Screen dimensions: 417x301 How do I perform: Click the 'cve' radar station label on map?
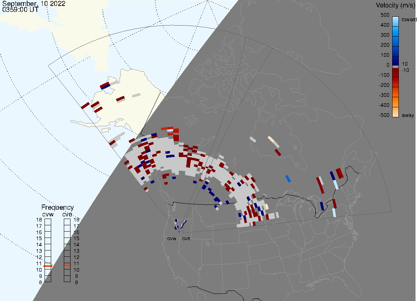(x=186, y=239)
